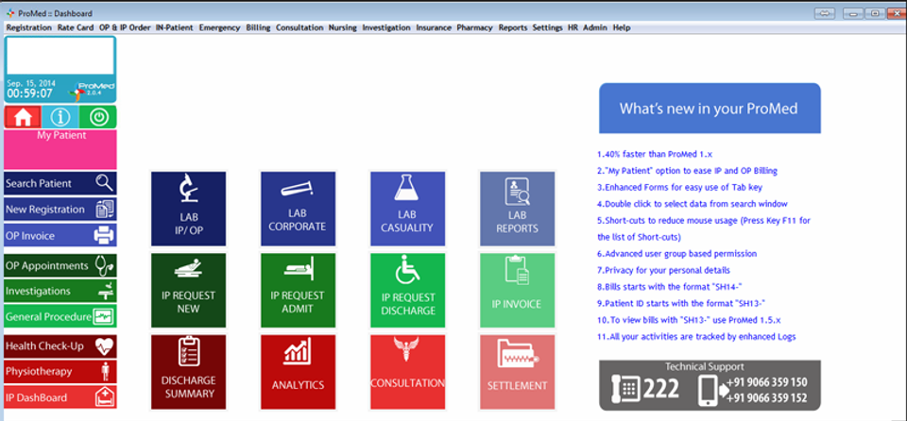
Task: Go to the Home dashboard icon
Action: 22,117
